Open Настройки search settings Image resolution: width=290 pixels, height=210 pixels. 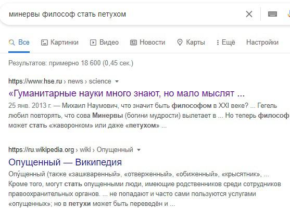point(262,43)
